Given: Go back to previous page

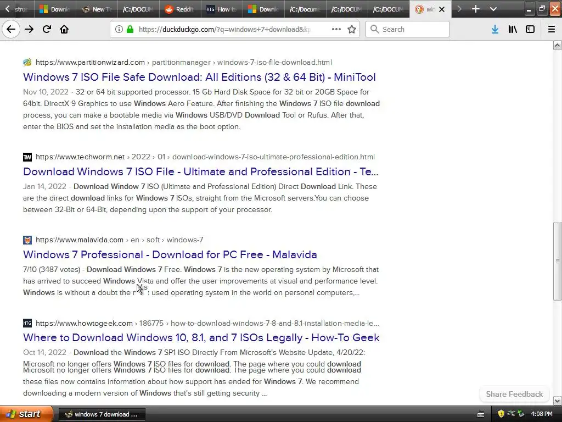Looking at the screenshot, I should click(x=11, y=29).
